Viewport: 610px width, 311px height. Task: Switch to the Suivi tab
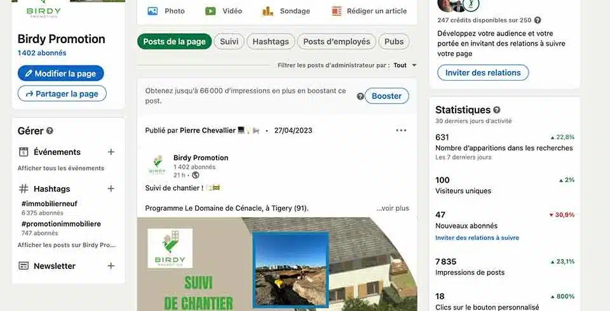tap(229, 42)
